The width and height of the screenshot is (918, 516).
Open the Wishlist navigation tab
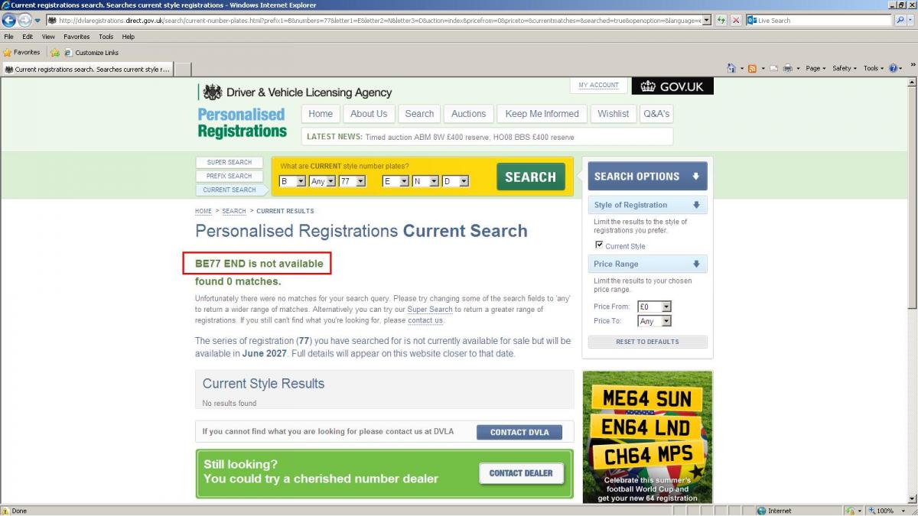click(614, 114)
